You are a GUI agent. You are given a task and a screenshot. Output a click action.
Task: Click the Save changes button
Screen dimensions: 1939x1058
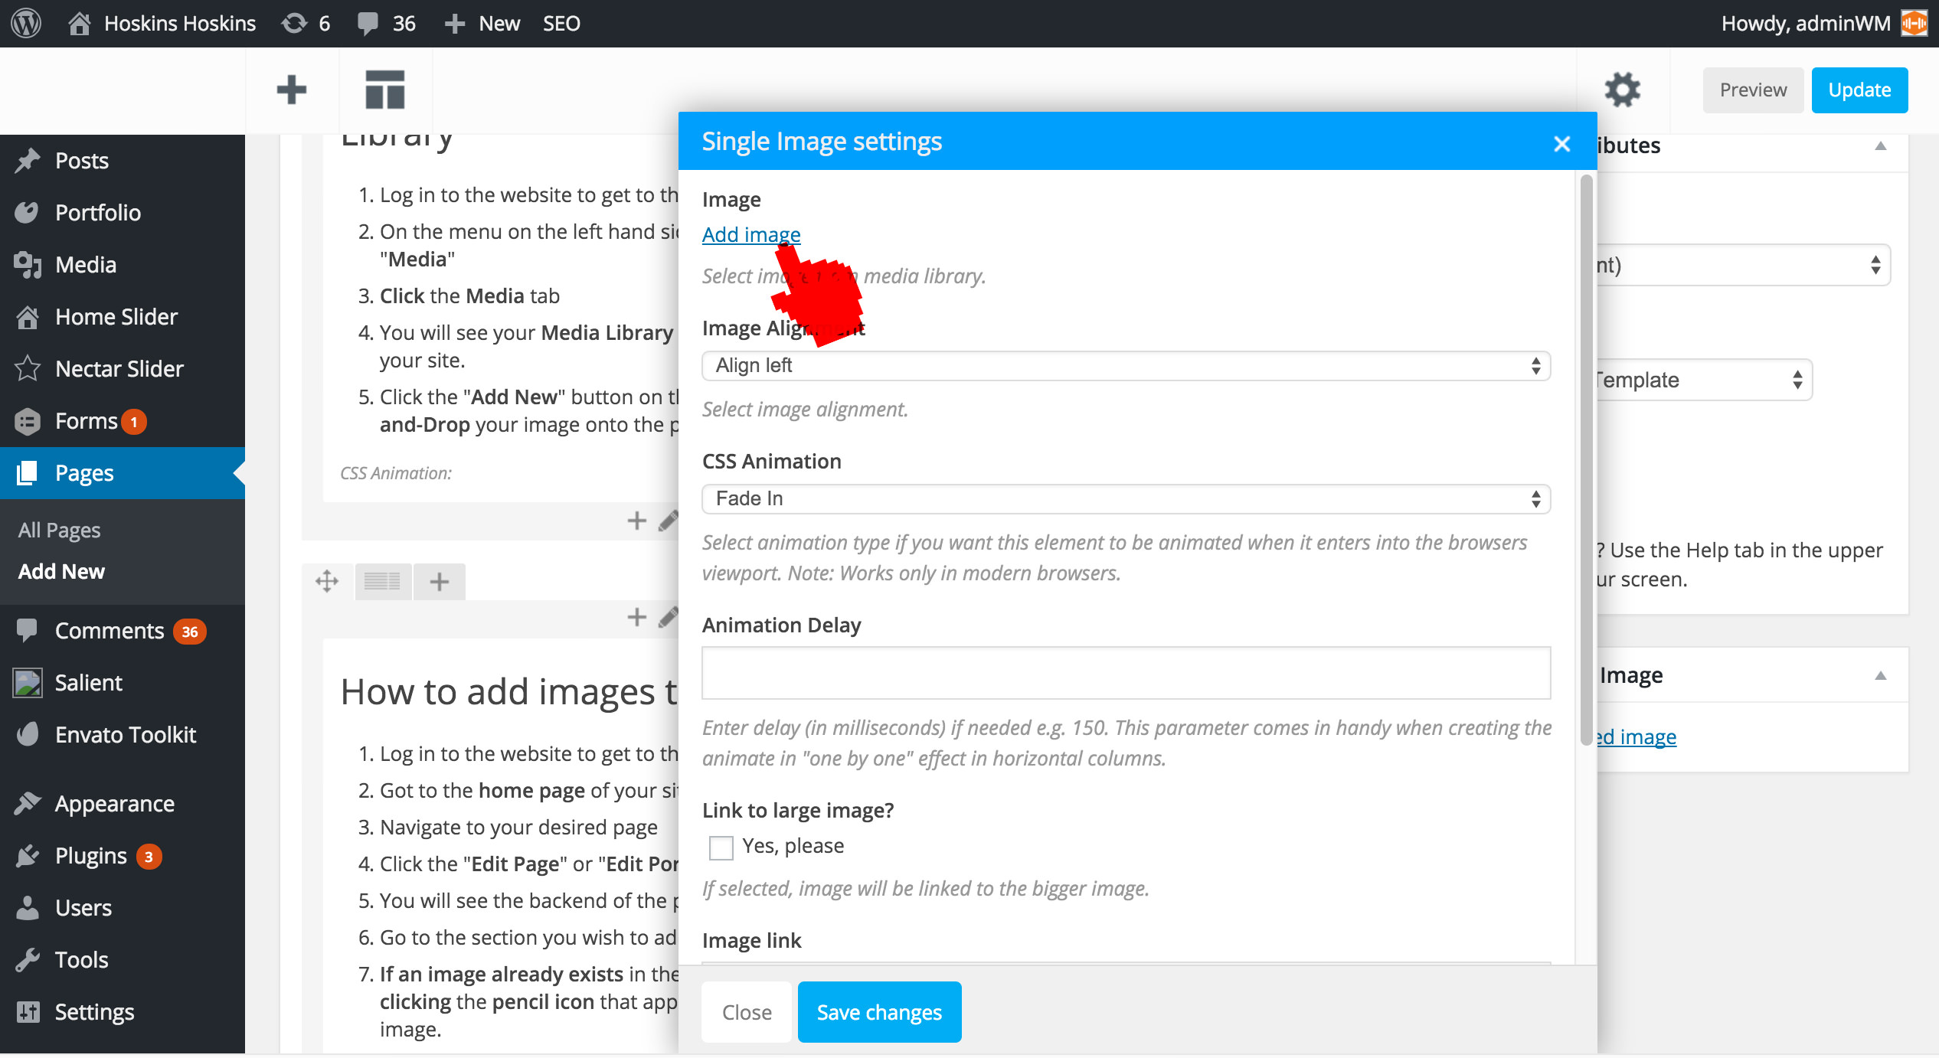point(879,1012)
